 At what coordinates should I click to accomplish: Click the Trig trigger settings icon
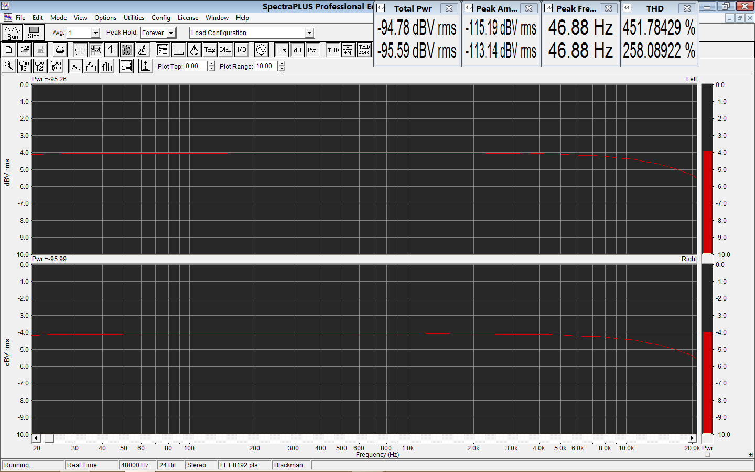pos(210,50)
